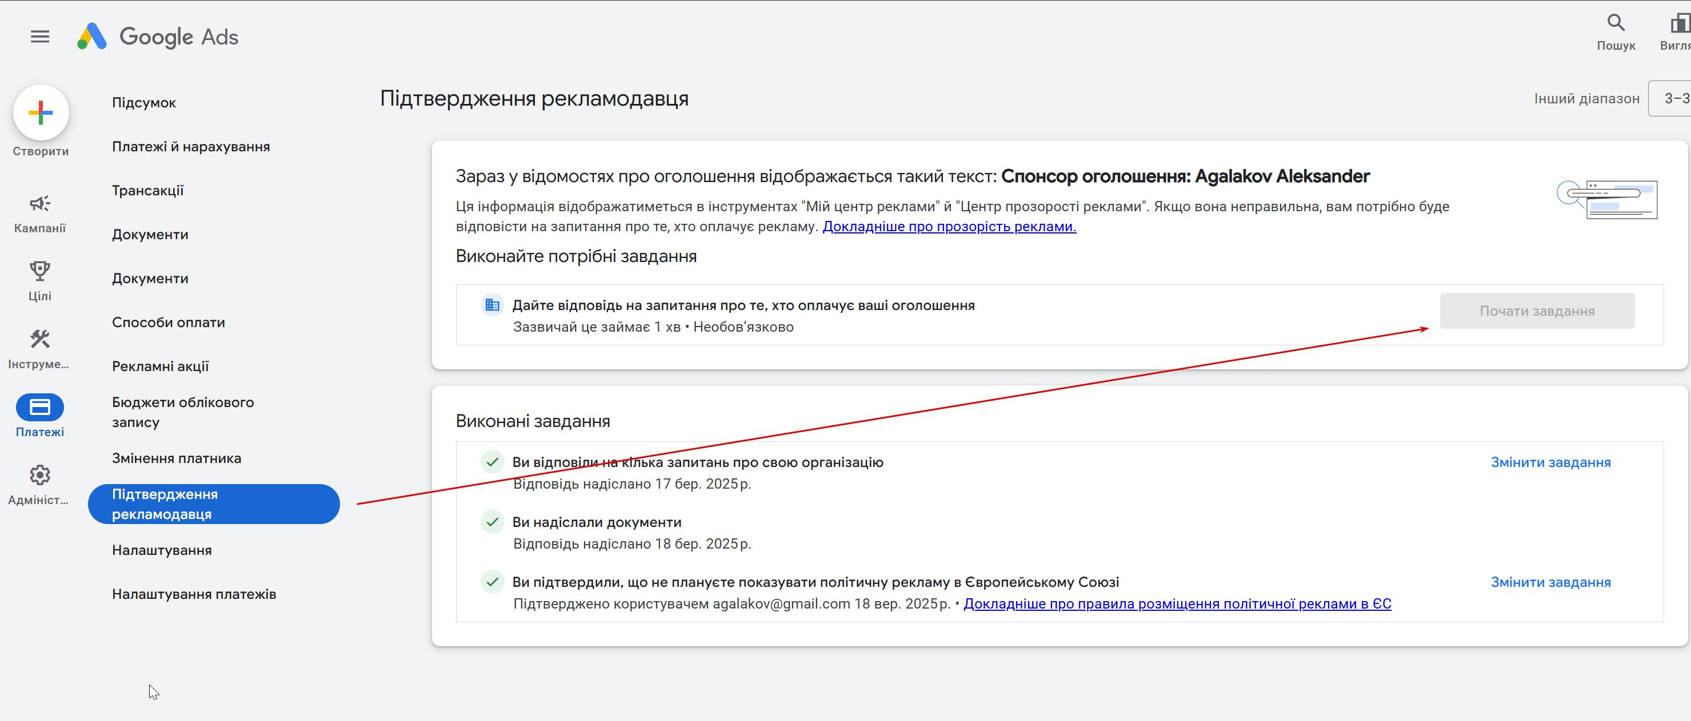Click the ad transparency illustration thumbnail
Image resolution: width=1691 pixels, height=721 pixels.
tap(1606, 199)
